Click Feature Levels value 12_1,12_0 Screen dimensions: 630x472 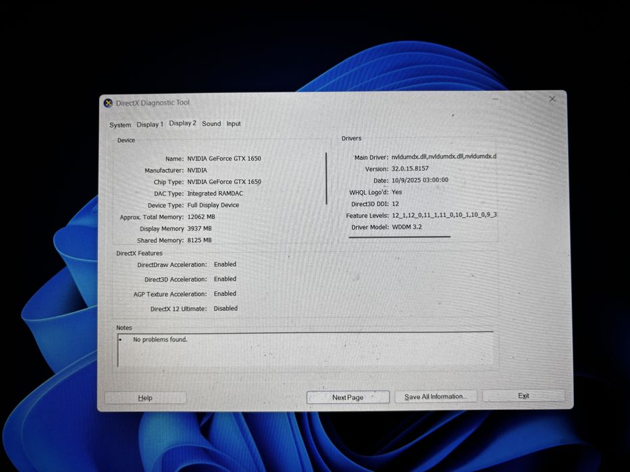pos(444,215)
